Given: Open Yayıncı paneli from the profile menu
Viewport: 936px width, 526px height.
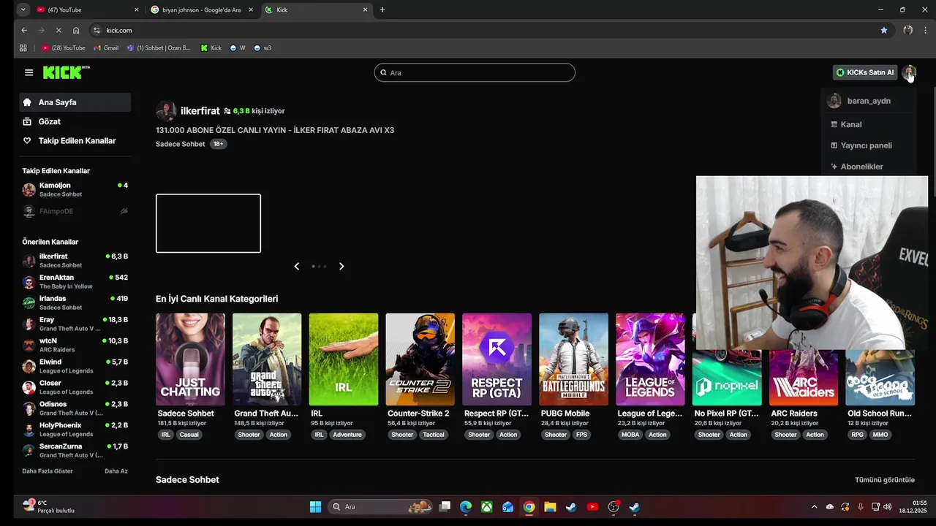Looking at the screenshot, I should 866,145.
